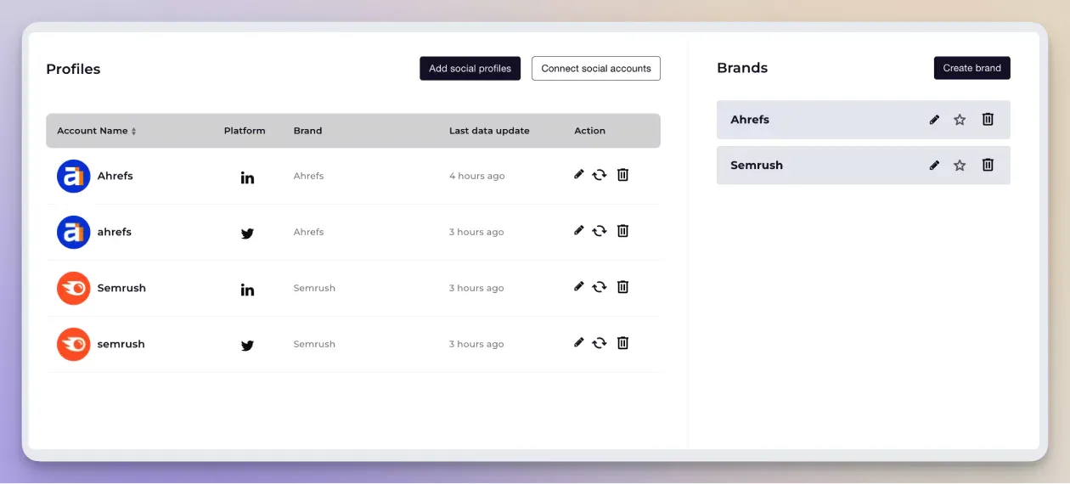
Task: Click the '4 hours ago' update cell
Action: point(476,176)
